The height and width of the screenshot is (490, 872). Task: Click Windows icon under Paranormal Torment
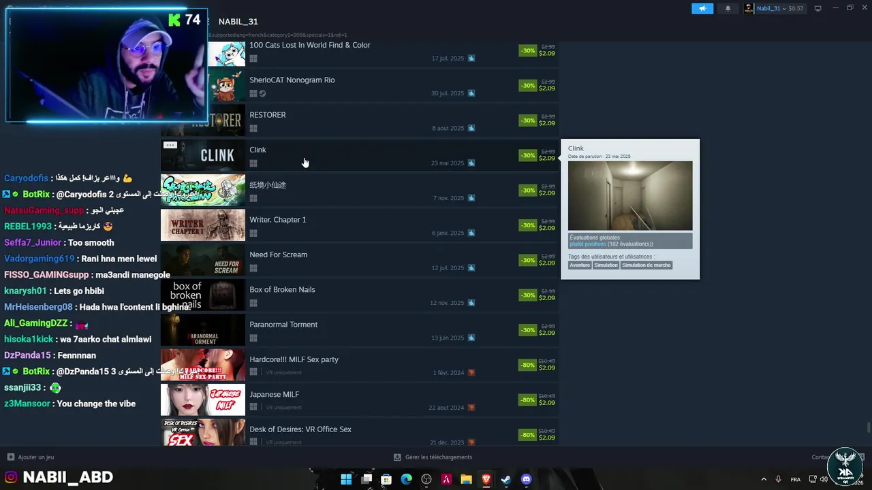pos(253,338)
